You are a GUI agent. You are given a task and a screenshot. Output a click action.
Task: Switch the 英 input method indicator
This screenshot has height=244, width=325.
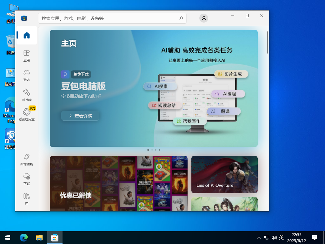[281, 237]
